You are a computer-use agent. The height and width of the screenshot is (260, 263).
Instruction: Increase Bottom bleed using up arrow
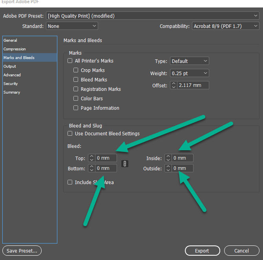[91, 166]
